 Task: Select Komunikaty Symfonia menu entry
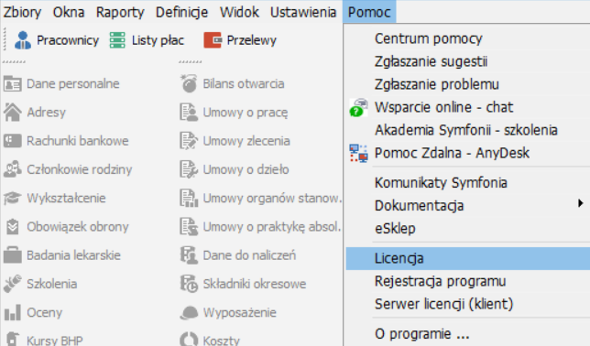point(441,183)
